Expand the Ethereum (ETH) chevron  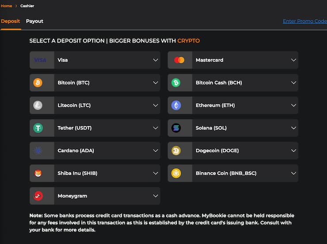tap(293, 105)
